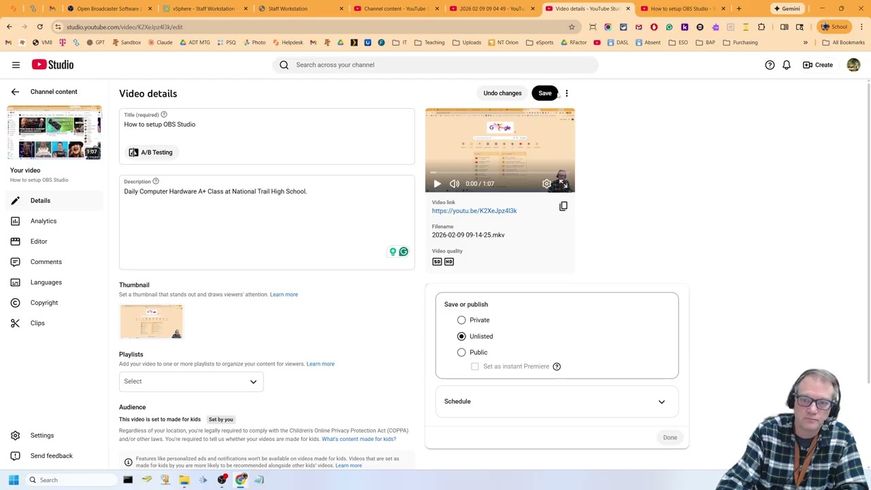Click the Save button
Image resolution: width=871 pixels, height=490 pixels.
click(x=545, y=93)
